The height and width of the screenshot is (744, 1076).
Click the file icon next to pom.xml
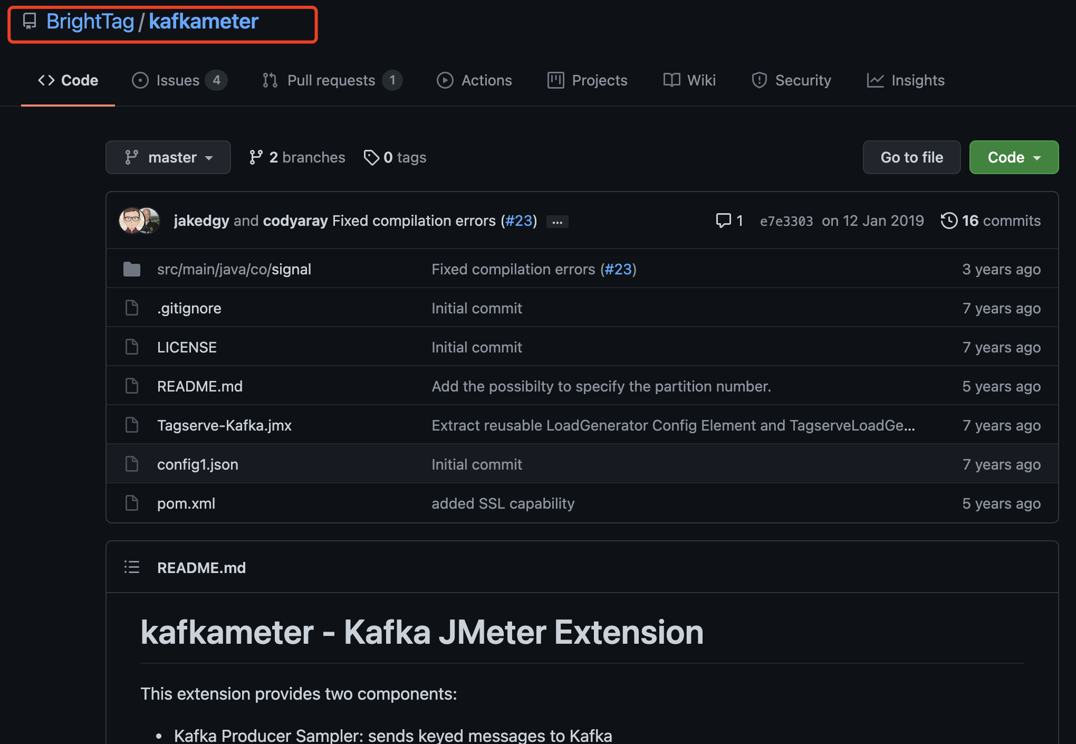[x=131, y=503]
